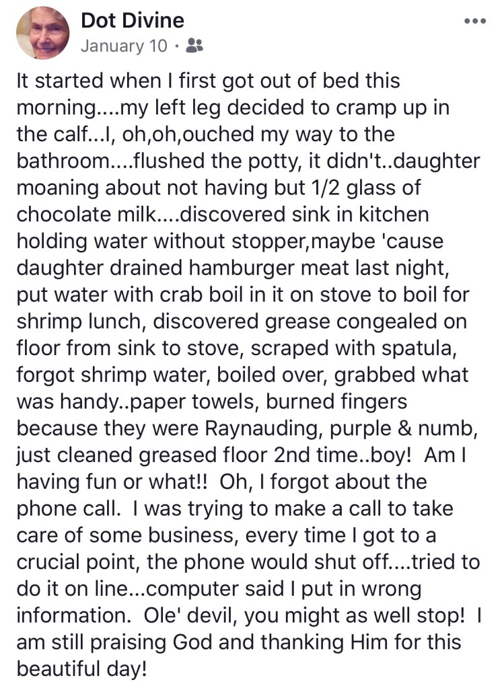Open Dot Divine's profile picture
Screen dimensions: 502x688
pos(42,34)
